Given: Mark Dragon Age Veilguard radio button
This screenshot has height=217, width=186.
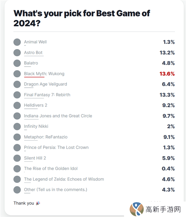Looking at the screenshot, I should pos(17,84).
